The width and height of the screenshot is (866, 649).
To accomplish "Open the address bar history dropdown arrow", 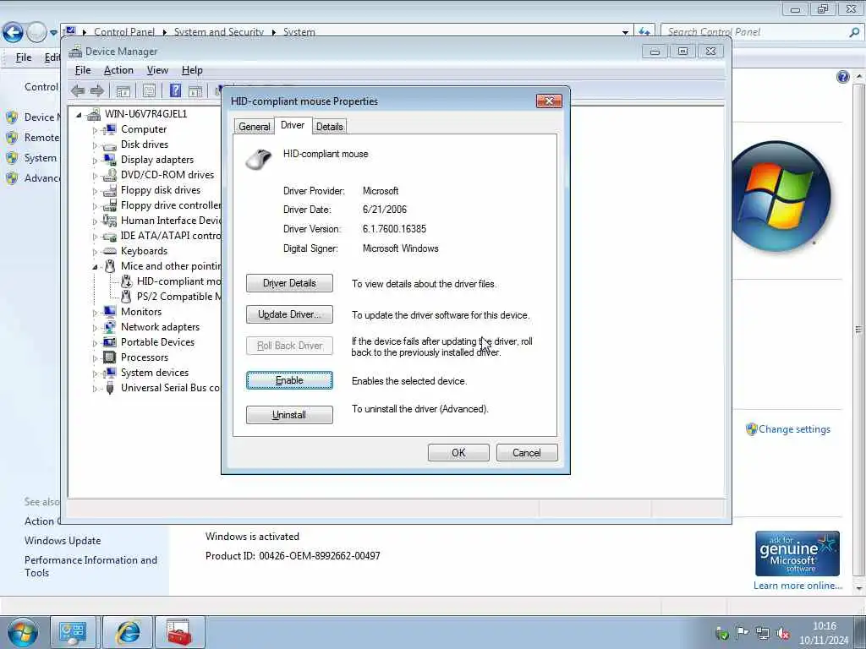I will pos(625,33).
